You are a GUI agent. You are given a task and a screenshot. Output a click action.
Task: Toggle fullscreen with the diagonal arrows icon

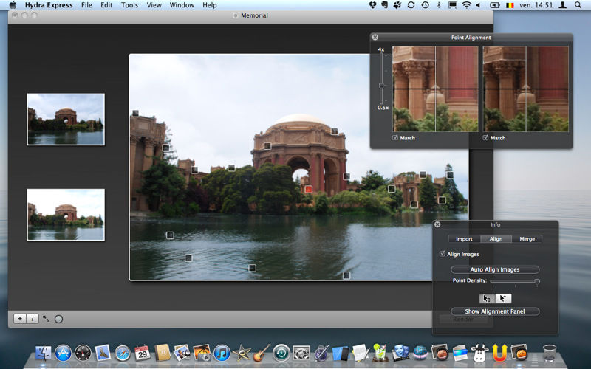tap(46, 319)
